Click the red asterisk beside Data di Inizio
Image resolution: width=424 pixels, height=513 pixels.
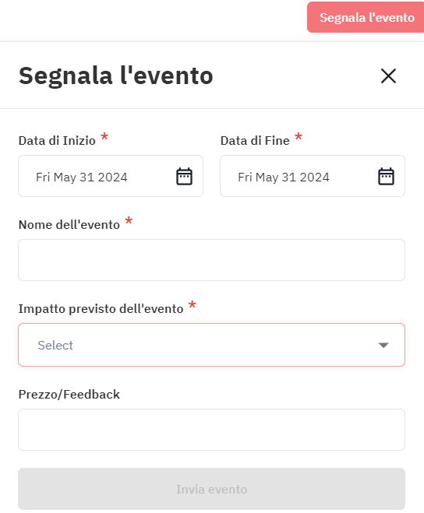(104, 136)
